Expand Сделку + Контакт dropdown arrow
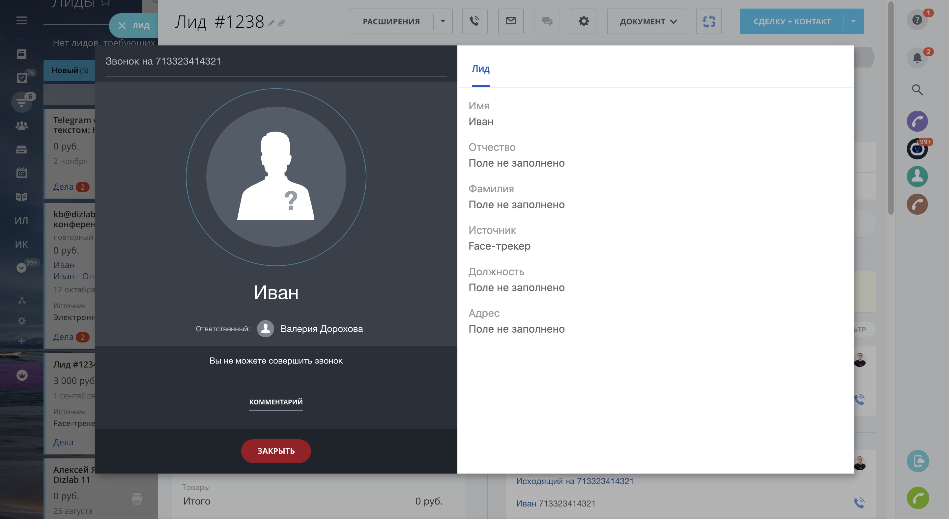This screenshot has width=949, height=519. pos(853,21)
